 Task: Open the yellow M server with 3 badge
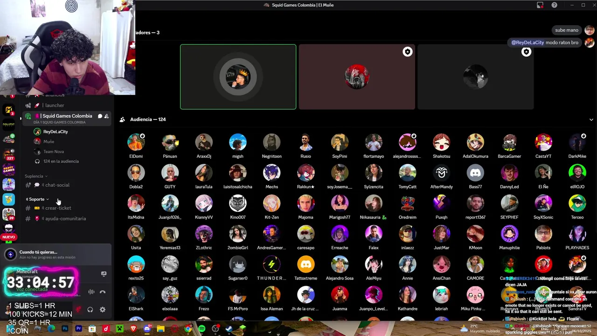(x=8, y=110)
